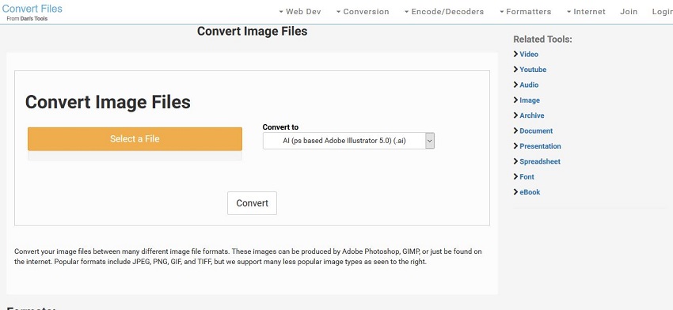This screenshot has height=310, width=673.
Task: Visit the Presentation converter link
Action: click(540, 146)
